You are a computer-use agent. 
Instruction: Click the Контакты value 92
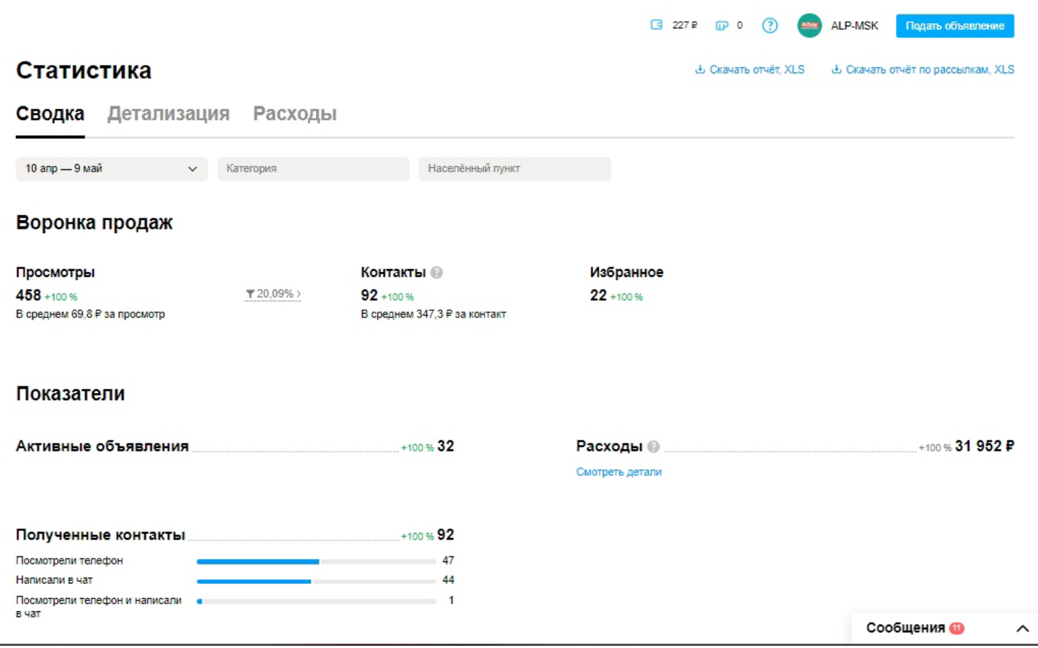[x=369, y=295]
